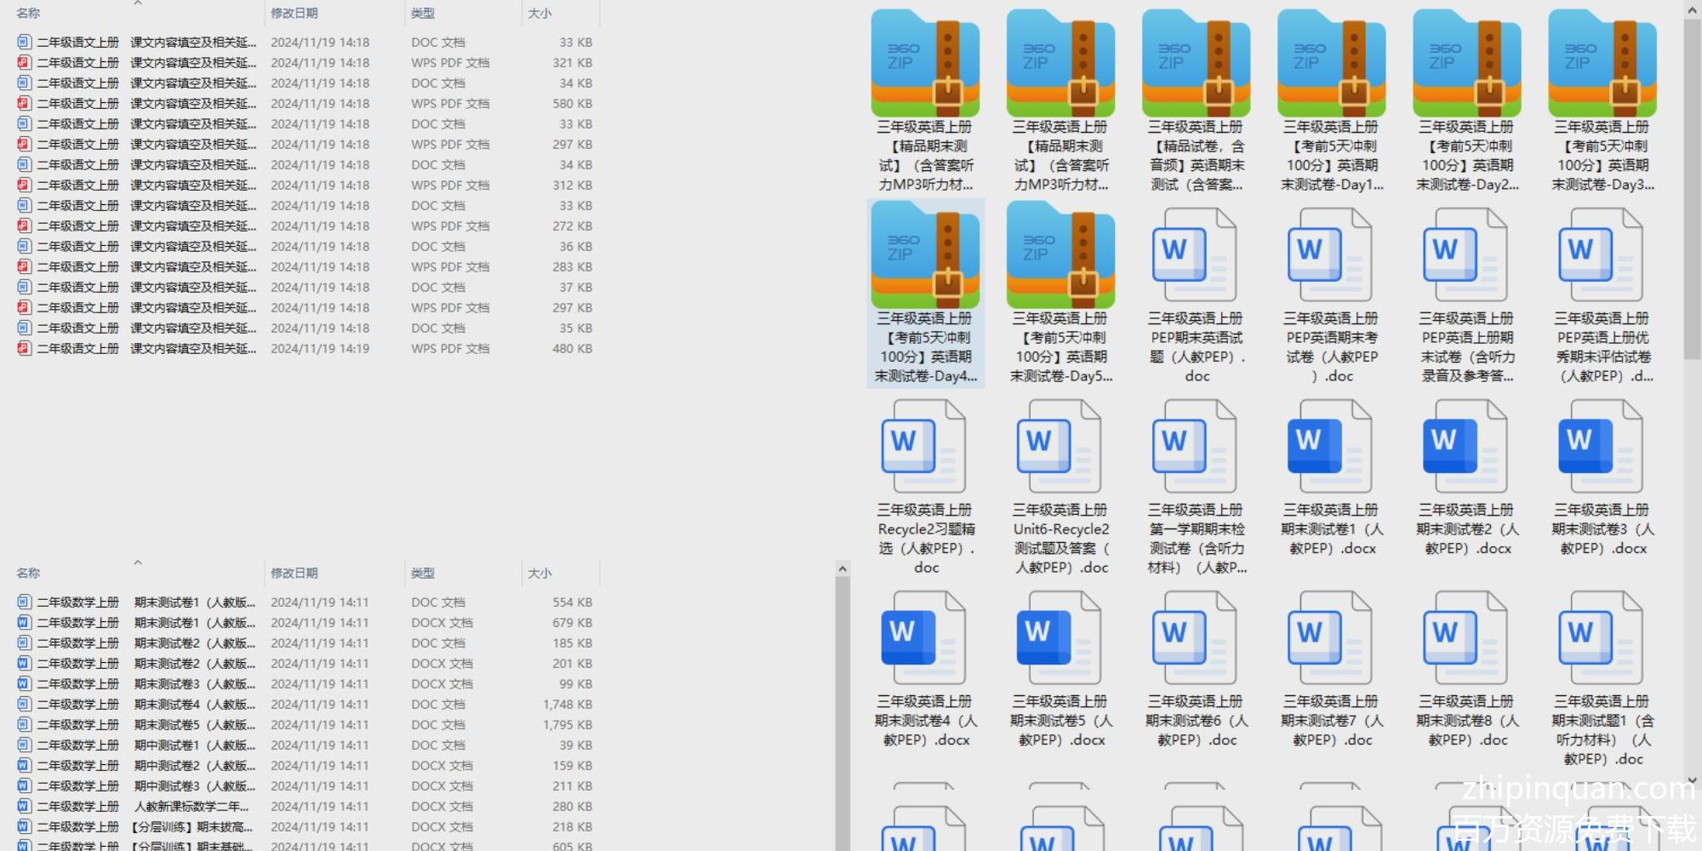This screenshot has height=851, width=1702.
Task: Sort lower list by 大小 column header
Action: pyautogui.click(x=540, y=574)
